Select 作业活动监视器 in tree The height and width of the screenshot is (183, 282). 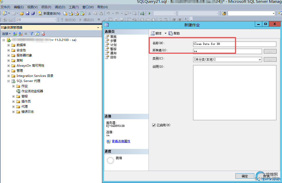click(32, 91)
